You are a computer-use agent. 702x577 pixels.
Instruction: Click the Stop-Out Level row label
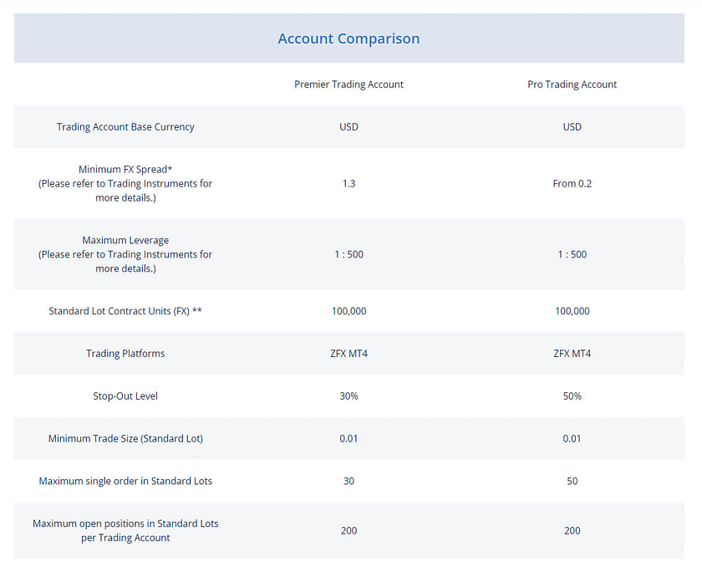(x=125, y=396)
